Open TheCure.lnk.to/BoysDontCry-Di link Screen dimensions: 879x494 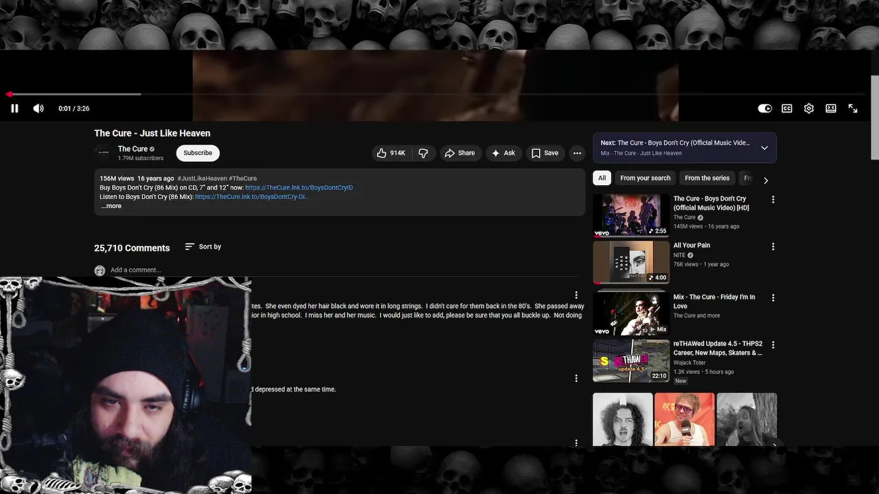point(252,197)
